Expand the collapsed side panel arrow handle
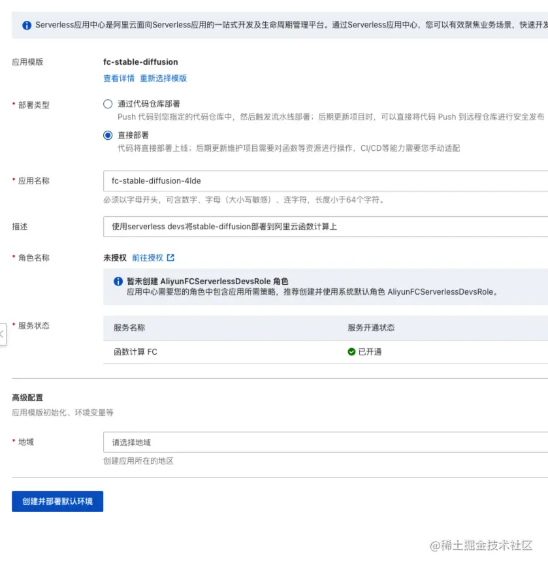 tap(3, 334)
